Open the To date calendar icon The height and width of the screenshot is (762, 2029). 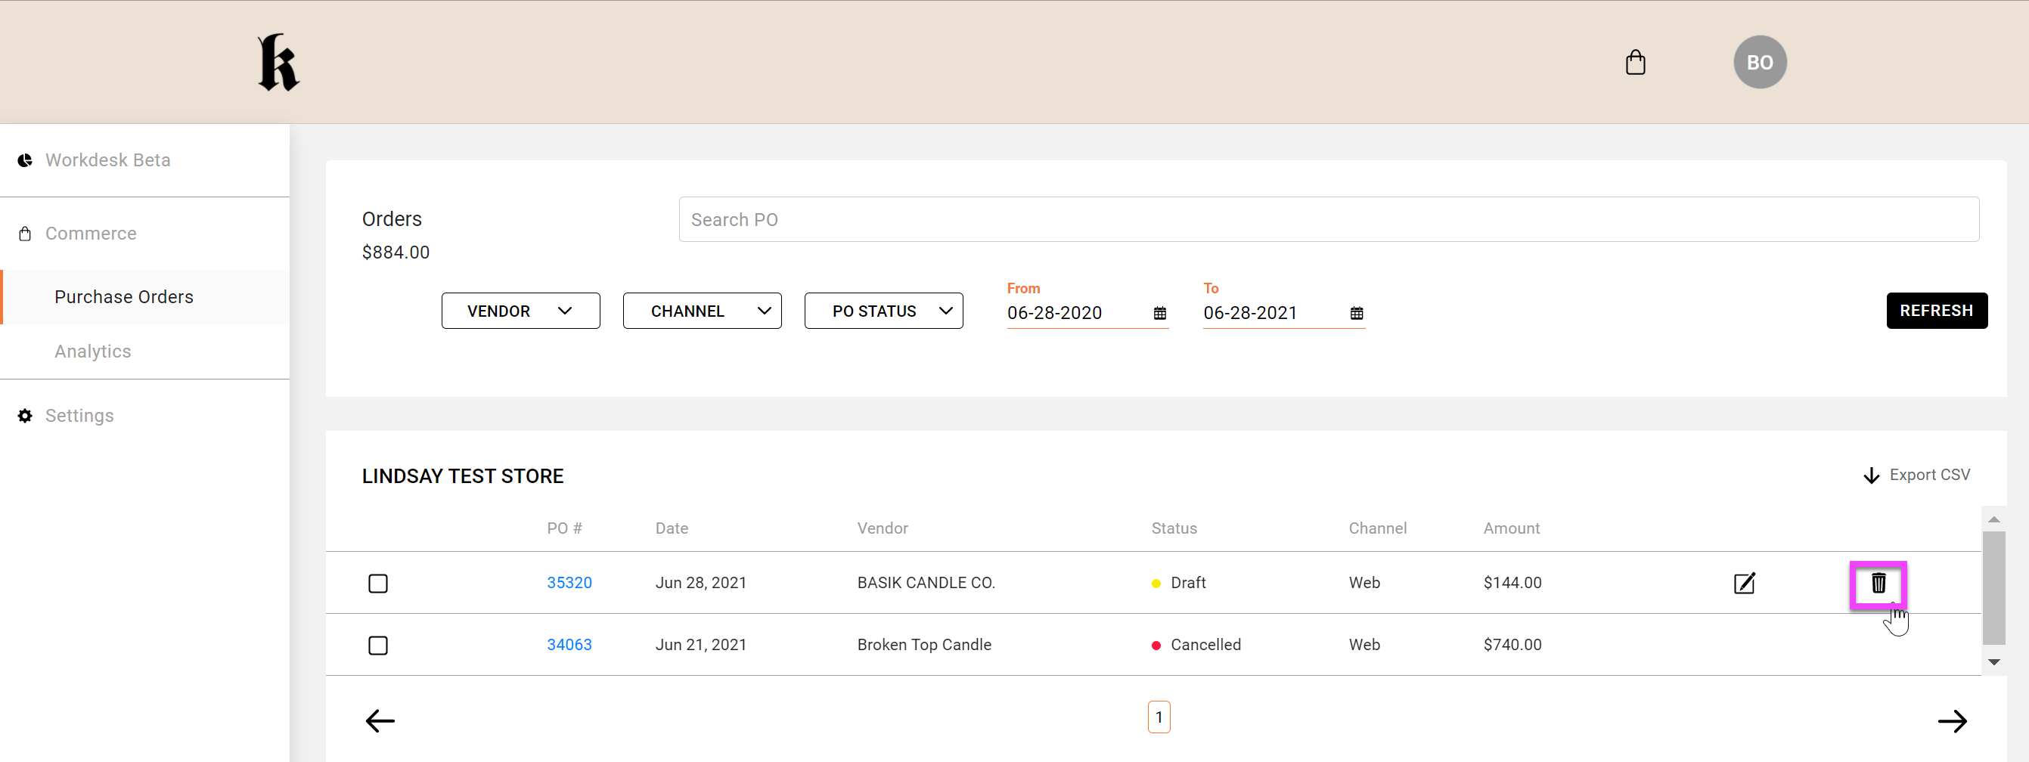coord(1355,313)
